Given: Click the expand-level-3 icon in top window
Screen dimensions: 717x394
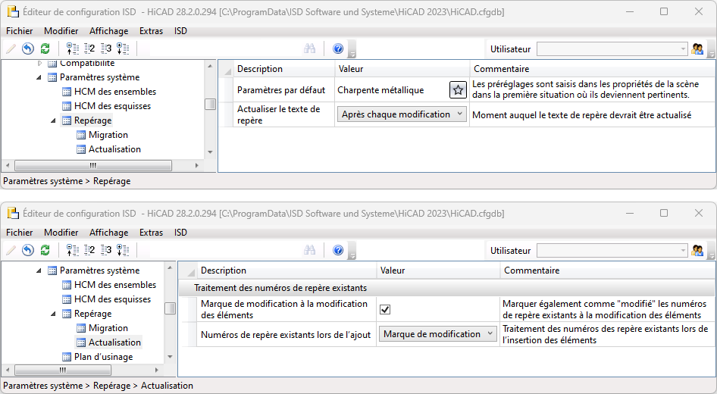Looking at the screenshot, I should tap(106, 48).
